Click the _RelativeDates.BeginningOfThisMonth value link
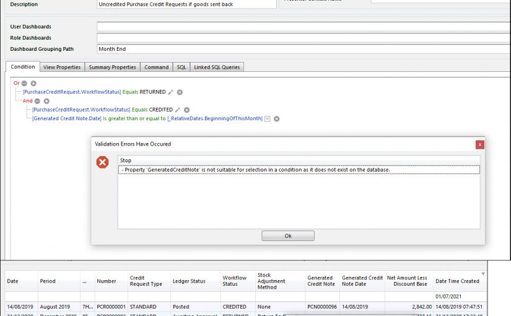Image resolution: width=511 pixels, height=316 pixels. [215, 118]
